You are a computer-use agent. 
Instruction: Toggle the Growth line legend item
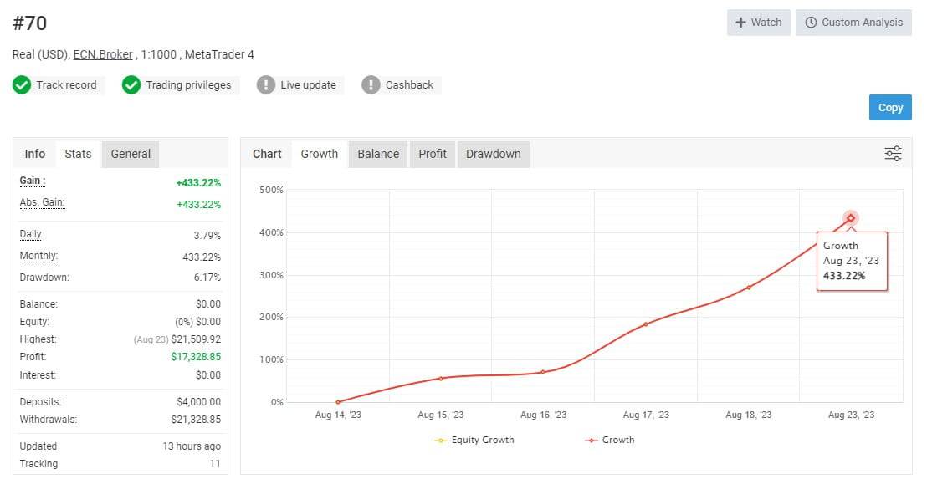pos(609,440)
